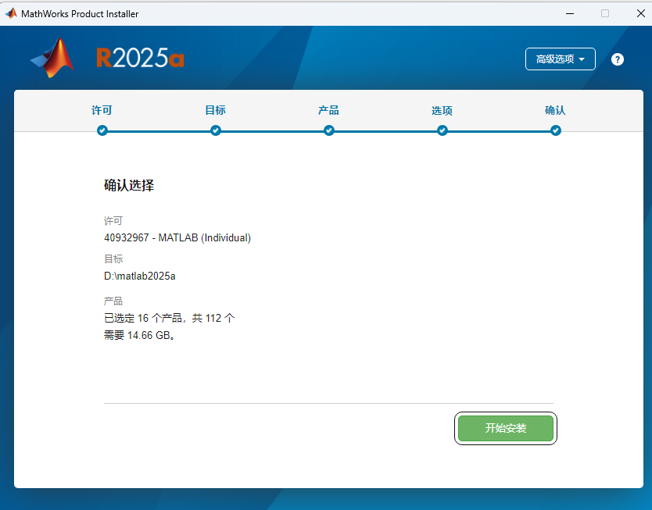Image resolution: width=652 pixels, height=510 pixels.
Task: Click the 目标 step checkmark circle
Action: 216,131
